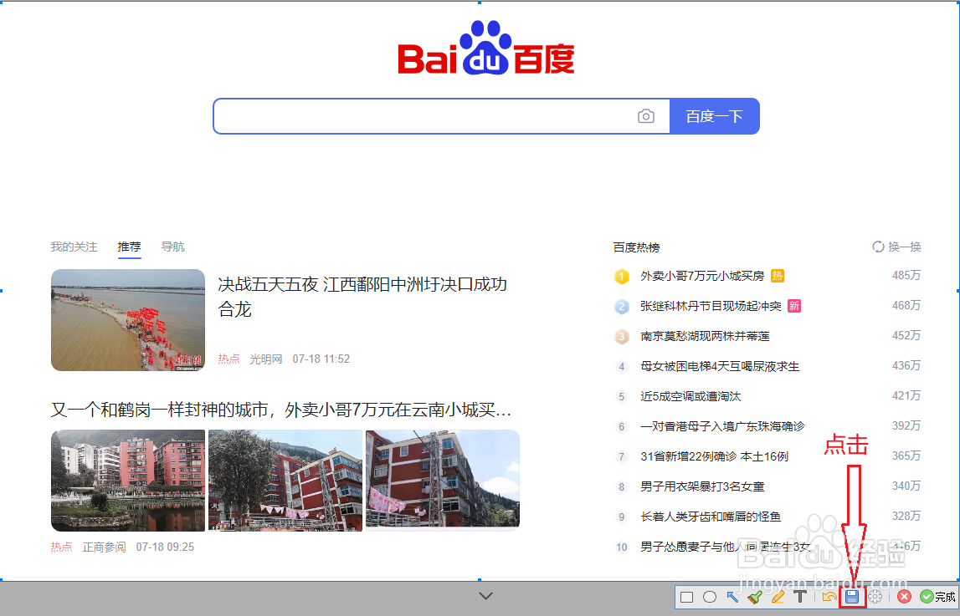The width and height of the screenshot is (960, 616).
Task: Click the 光明网 source label
Action: click(265, 359)
